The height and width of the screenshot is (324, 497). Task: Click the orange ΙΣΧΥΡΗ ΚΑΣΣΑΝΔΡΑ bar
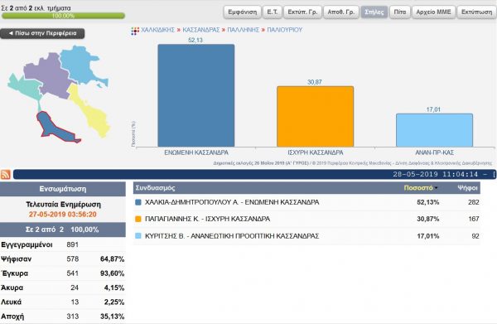coord(315,116)
